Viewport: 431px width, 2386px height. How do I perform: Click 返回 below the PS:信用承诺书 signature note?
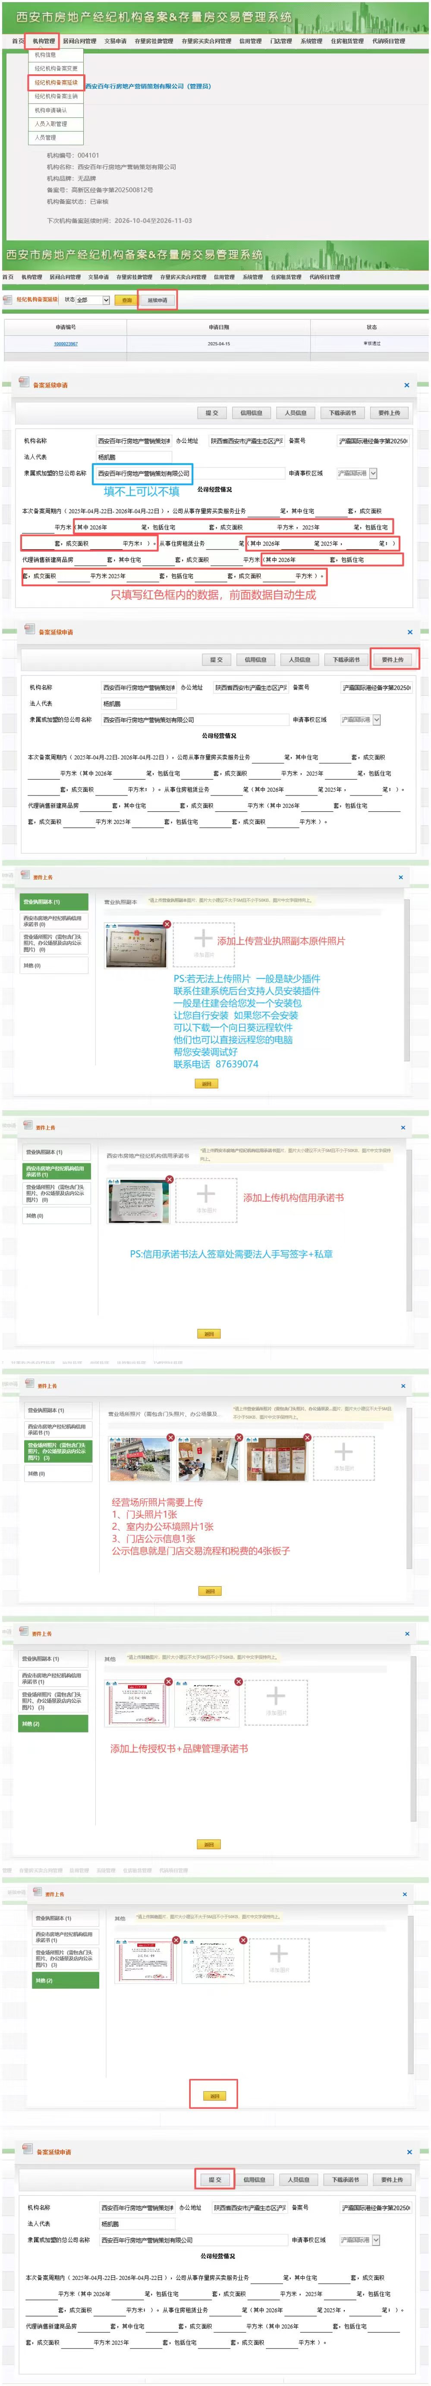(x=209, y=1335)
